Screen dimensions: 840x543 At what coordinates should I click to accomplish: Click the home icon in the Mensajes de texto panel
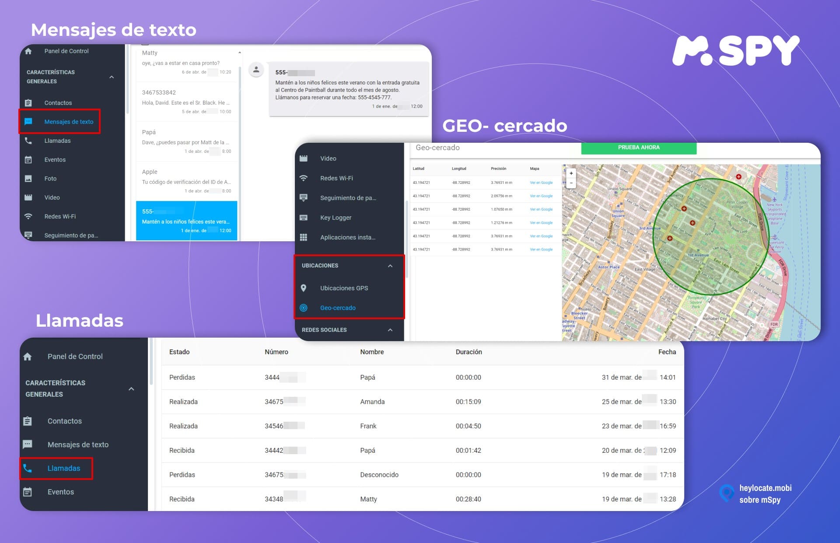[28, 51]
